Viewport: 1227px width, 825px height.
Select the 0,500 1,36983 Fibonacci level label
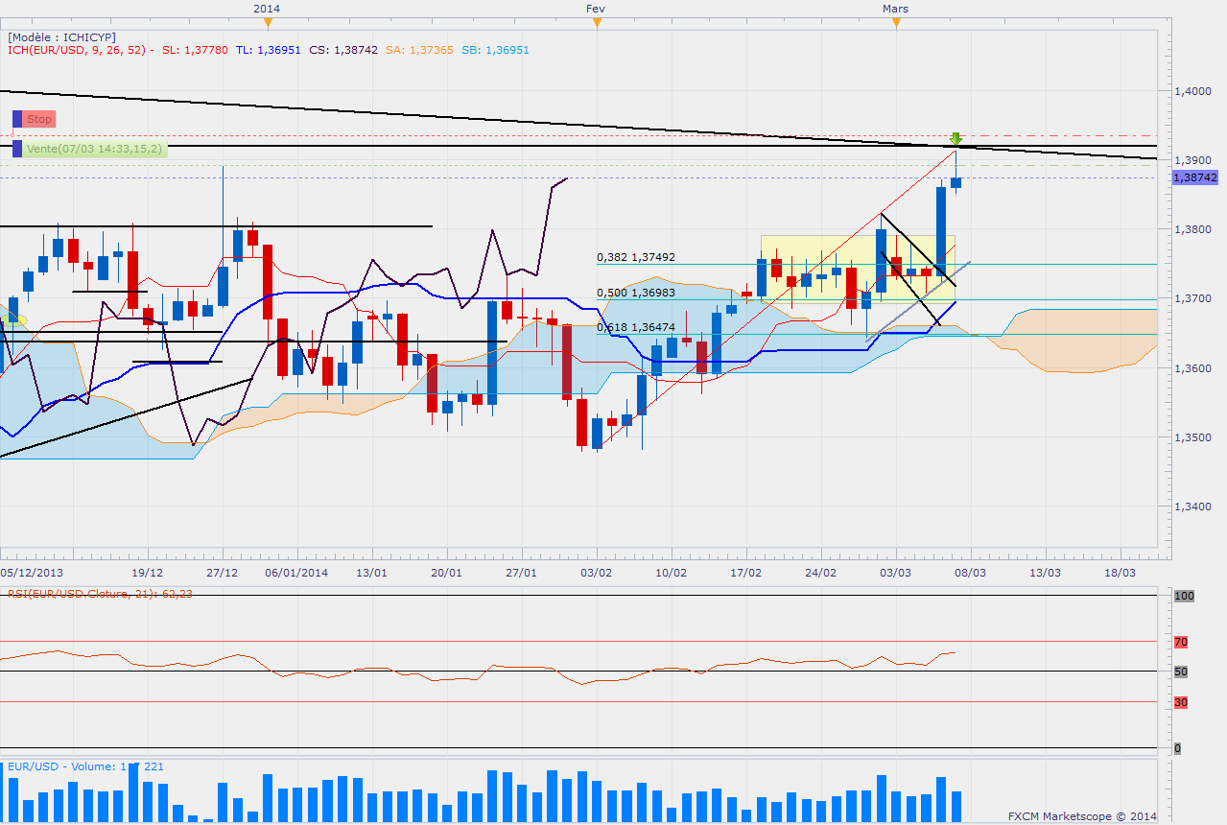point(636,293)
